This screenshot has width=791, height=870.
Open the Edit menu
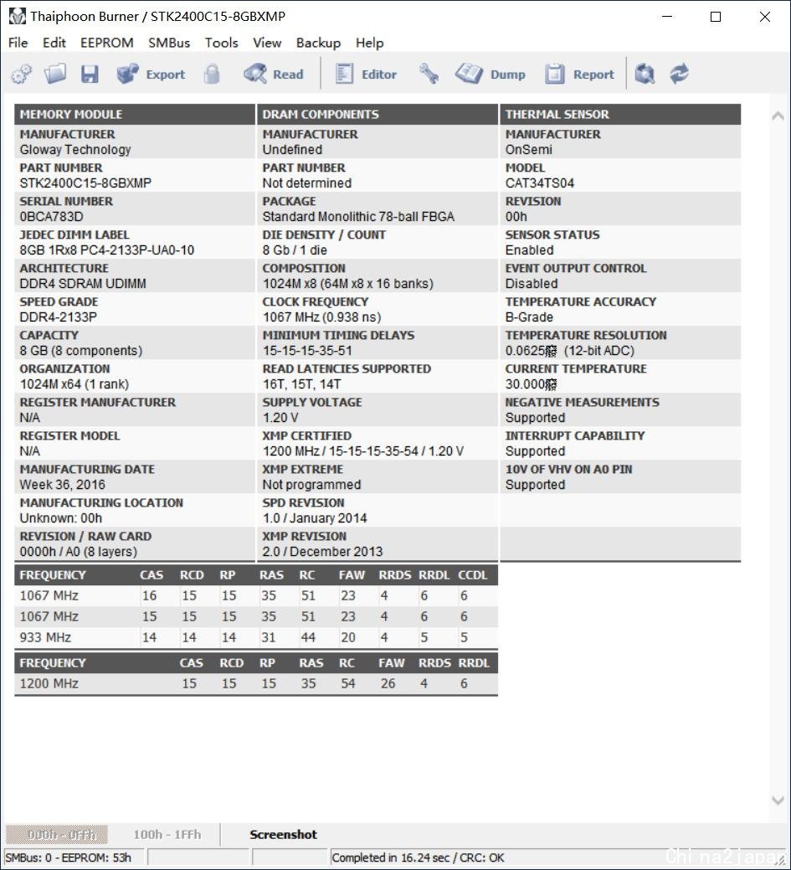tap(54, 43)
